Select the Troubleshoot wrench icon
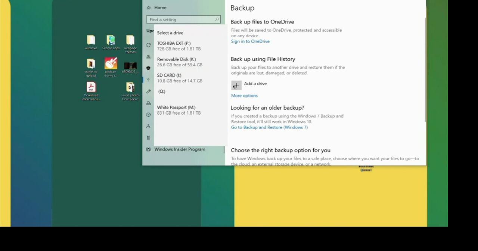 (x=148, y=91)
